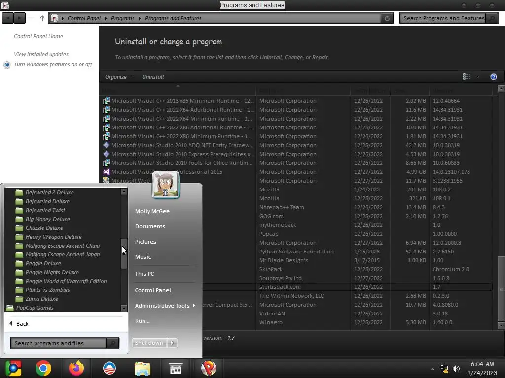
Task: Click the Shut down button
Action: click(149, 343)
